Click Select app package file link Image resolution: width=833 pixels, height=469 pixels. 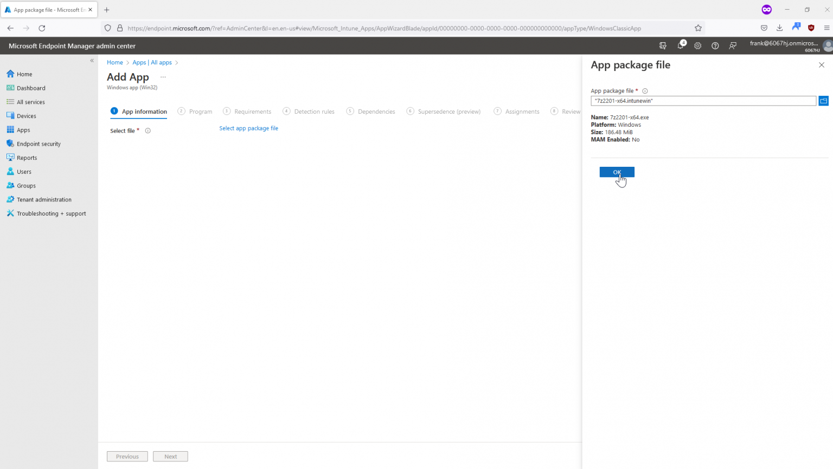pyautogui.click(x=248, y=128)
